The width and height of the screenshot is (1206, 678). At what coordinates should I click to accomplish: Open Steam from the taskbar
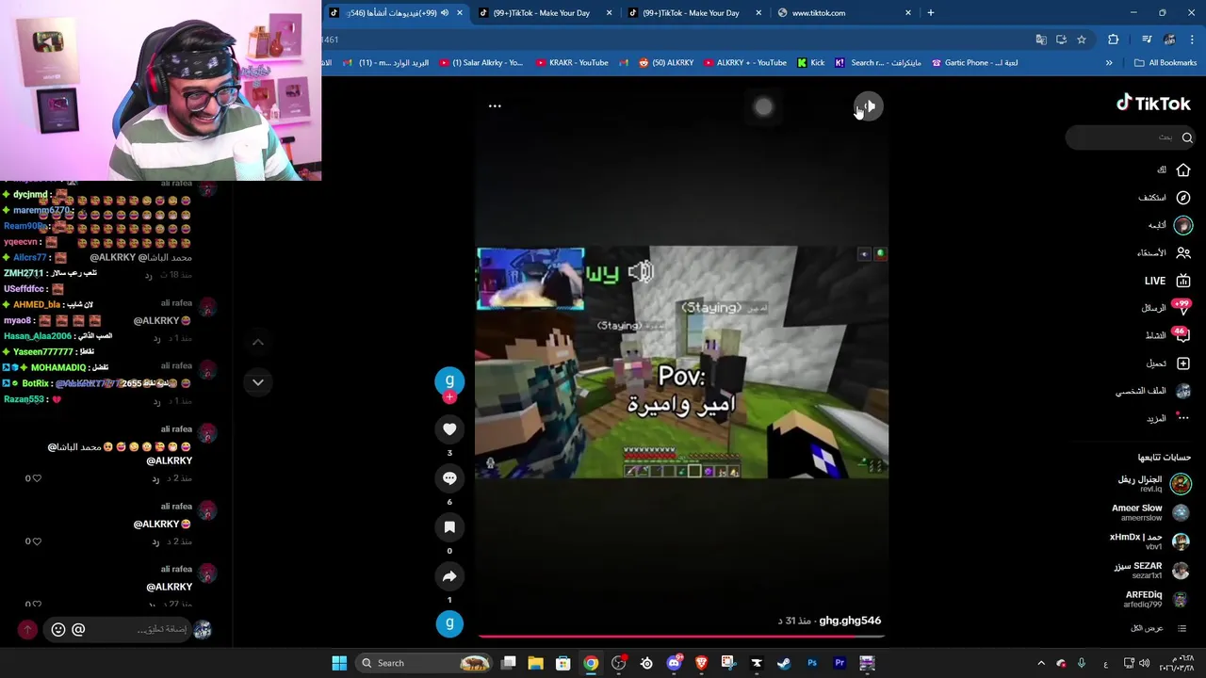point(784,663)
